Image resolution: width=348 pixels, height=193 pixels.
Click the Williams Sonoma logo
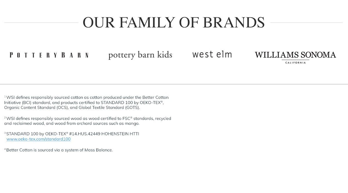295,55
